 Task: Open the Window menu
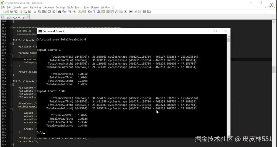(105, 7)
